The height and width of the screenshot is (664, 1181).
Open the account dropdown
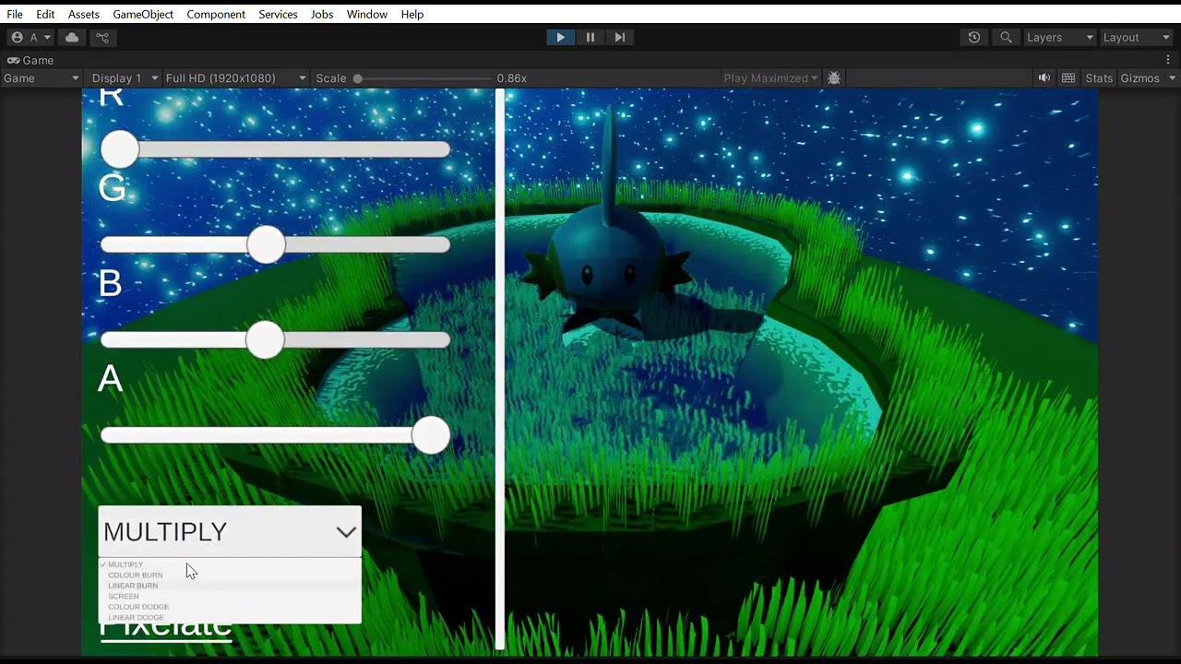click(30, 37)
